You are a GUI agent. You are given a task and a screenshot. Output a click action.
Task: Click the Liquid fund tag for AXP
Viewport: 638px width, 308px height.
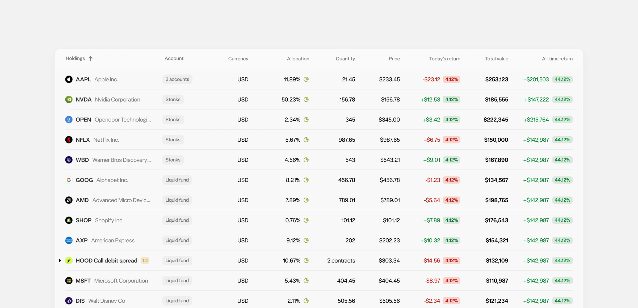click(177, 240)
